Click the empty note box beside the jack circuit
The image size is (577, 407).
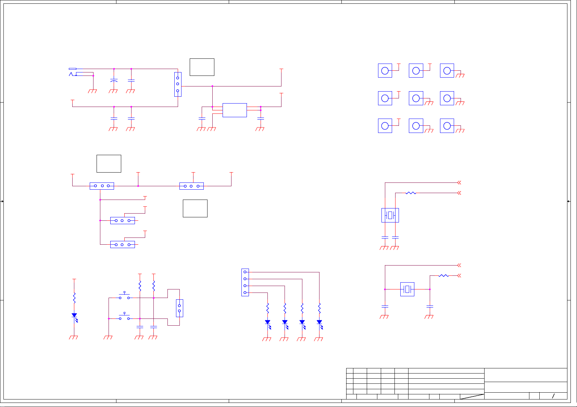click(x=202, y=67)
